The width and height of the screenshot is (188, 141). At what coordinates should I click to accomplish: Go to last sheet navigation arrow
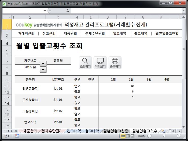click(x=15, y=131)
